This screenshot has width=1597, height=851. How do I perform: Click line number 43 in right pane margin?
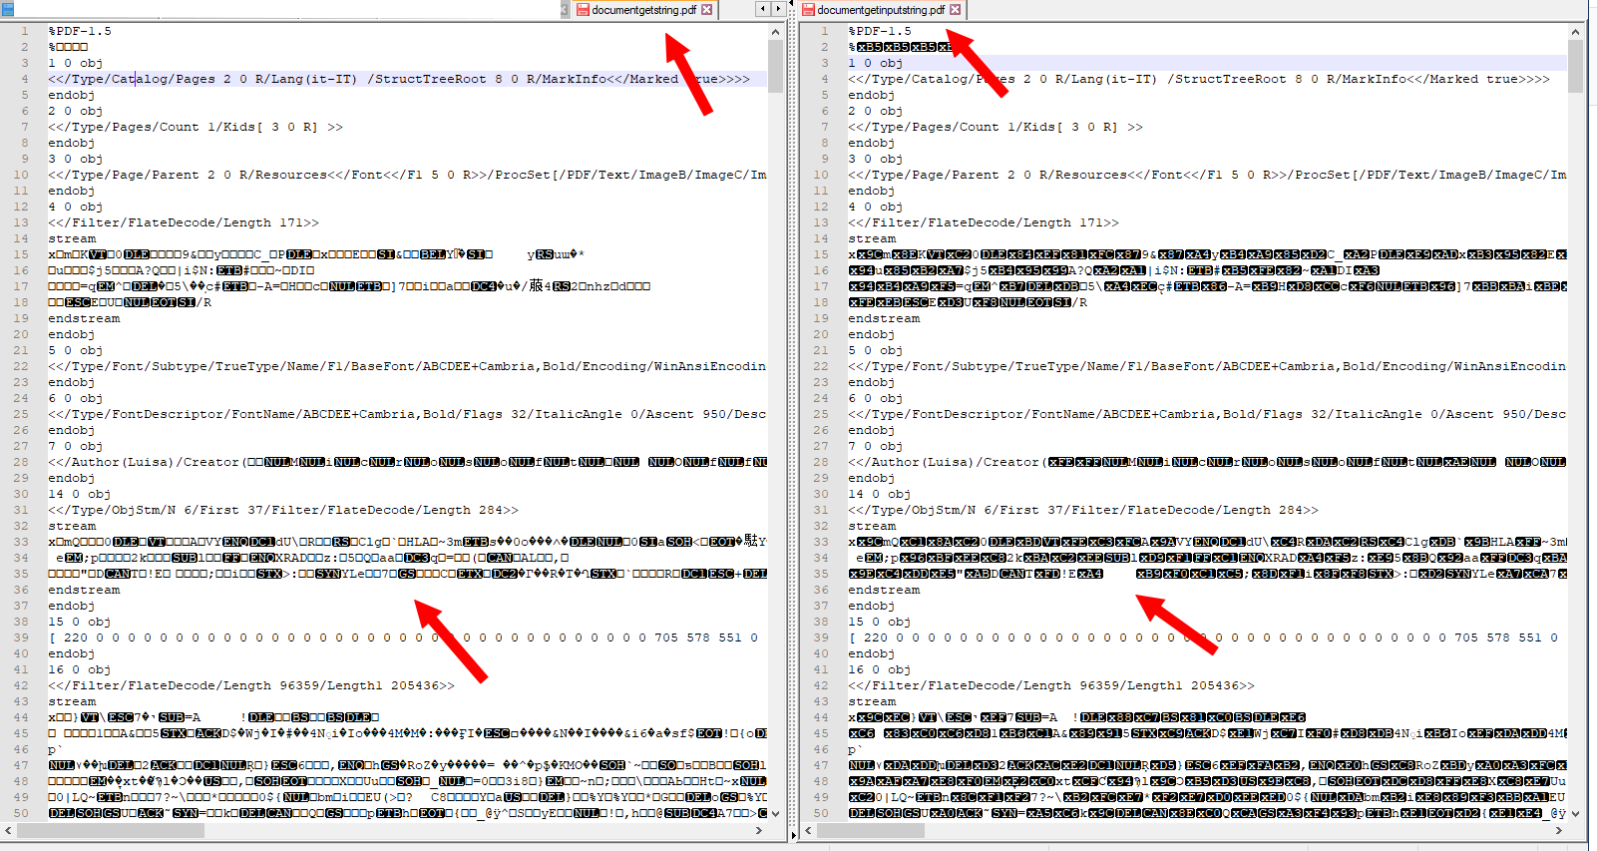tap(821, 701)
